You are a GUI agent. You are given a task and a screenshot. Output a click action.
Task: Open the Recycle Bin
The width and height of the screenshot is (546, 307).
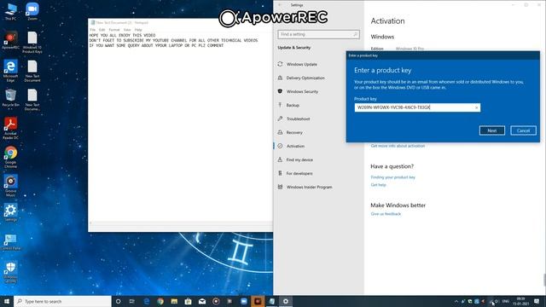(10, 97)
